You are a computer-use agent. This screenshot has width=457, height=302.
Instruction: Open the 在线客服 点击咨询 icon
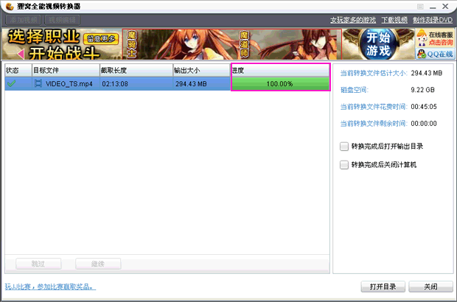pos(435,38)
